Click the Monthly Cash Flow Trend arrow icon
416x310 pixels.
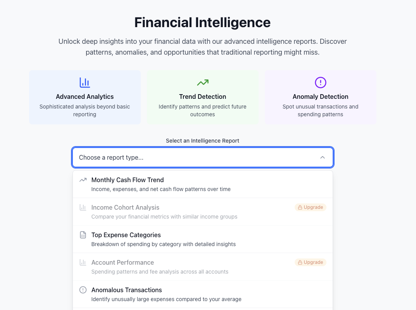tap(83, 180)
